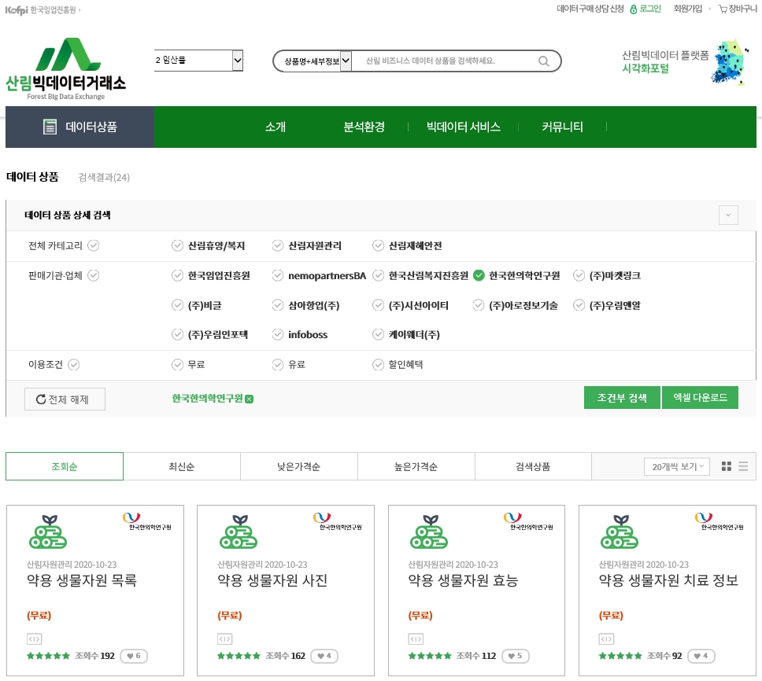Click code icon on 약용 생물자원 사진 card
Screen dimensions: 762x681
point(224,639)
